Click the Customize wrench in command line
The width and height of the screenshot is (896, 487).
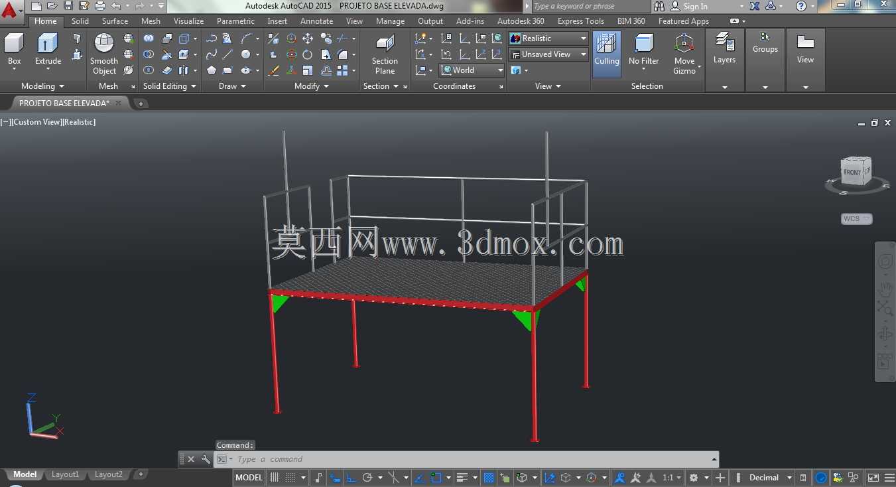point(206,459)
